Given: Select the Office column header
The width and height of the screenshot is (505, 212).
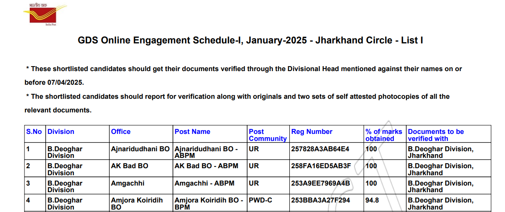Looking at the screenshot, I should 121,132.
